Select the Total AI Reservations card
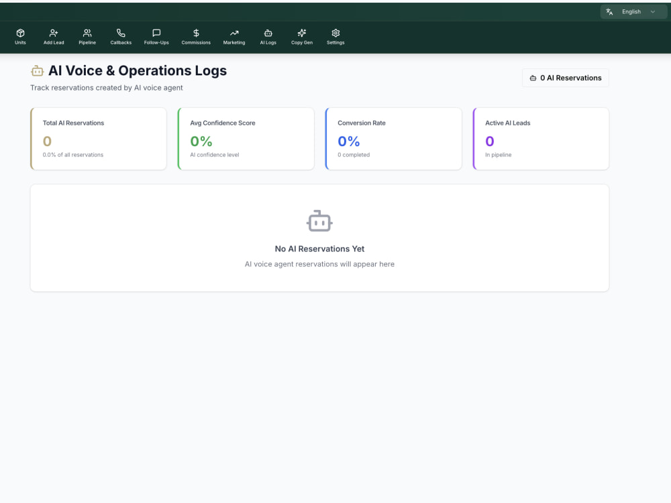 point(99,139)
